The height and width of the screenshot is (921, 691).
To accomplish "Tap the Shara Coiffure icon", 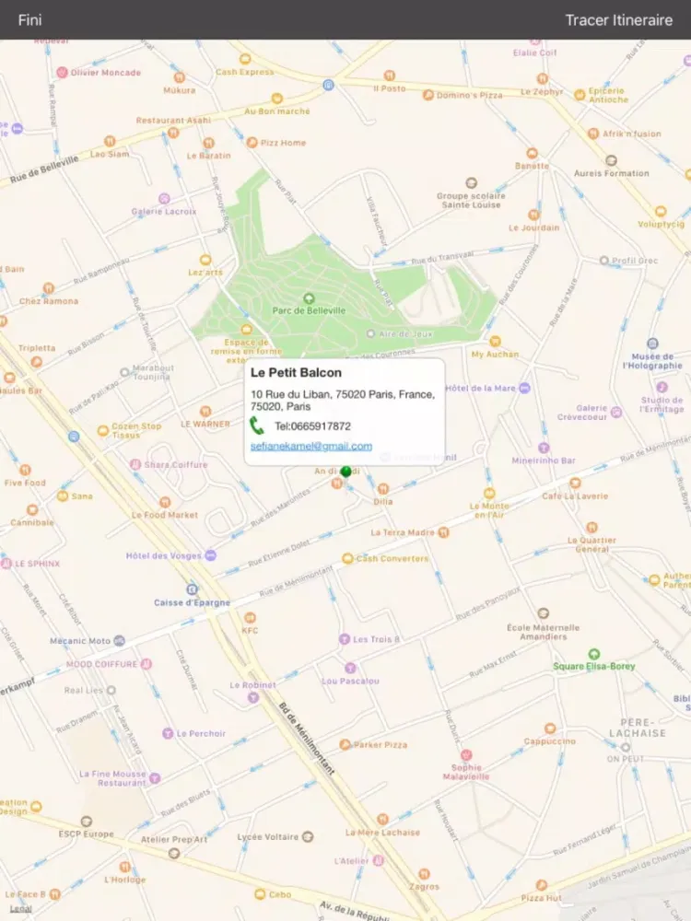I will 135,464.
